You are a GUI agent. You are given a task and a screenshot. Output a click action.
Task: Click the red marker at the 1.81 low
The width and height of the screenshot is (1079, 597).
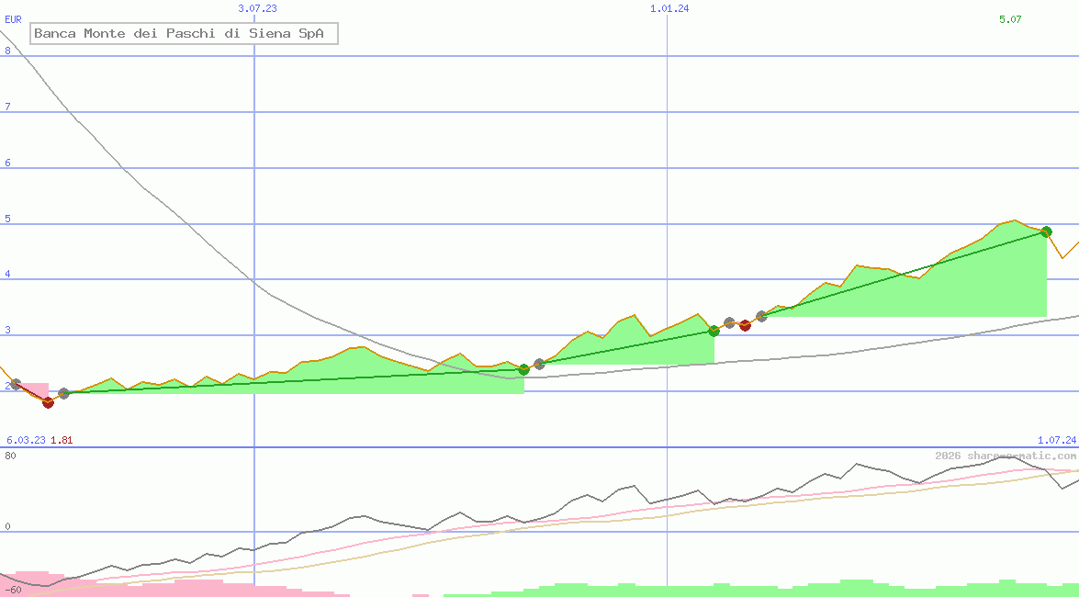point(48,402)
